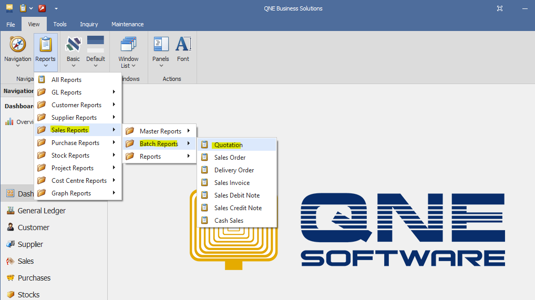Click the Sales Debit Note report icon
The height and width of the screenshot is (300, 535).
[x=204, y=195]
